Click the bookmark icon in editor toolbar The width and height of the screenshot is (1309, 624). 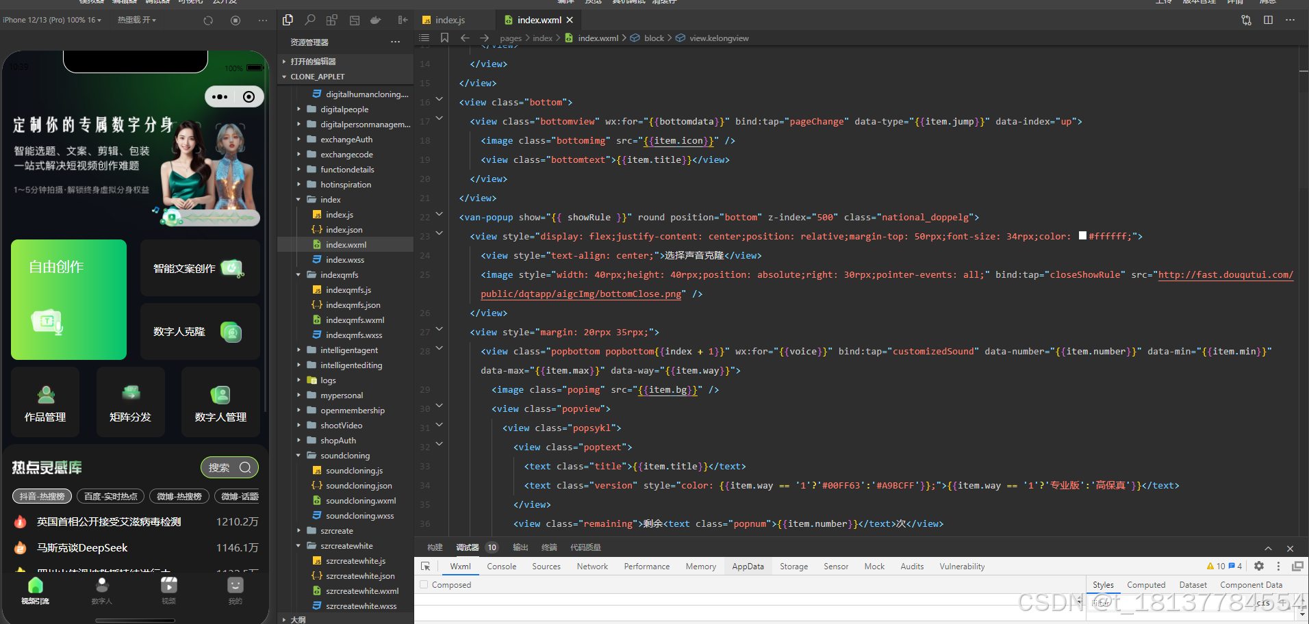click(444, 38)
